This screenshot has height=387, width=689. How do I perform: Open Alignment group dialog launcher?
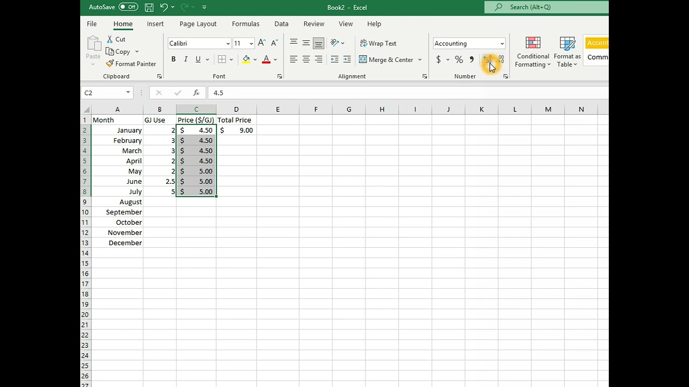click(x=425, y=76)
